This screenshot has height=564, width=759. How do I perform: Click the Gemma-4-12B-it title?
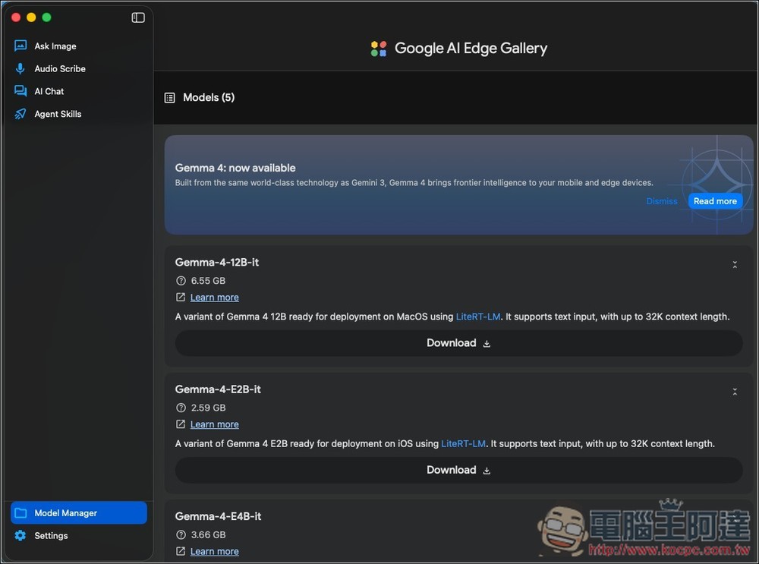217,263
